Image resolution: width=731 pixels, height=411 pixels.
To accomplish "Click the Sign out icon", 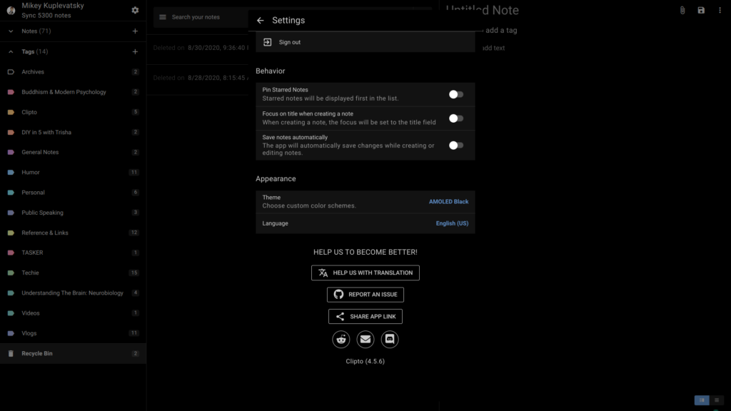I will [x=267, y=42].
